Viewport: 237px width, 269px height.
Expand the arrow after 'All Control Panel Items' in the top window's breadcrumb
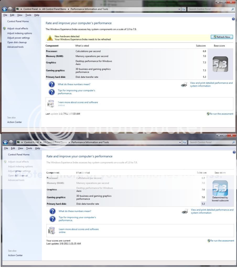(68, 9)
